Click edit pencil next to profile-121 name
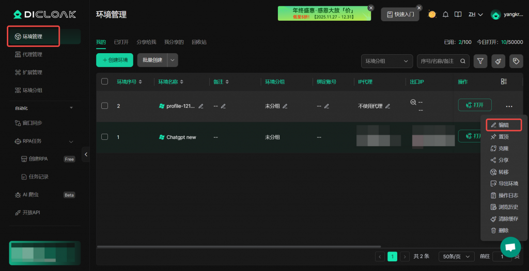This screenshot has width=529, height=271. [x=201, y=106]
